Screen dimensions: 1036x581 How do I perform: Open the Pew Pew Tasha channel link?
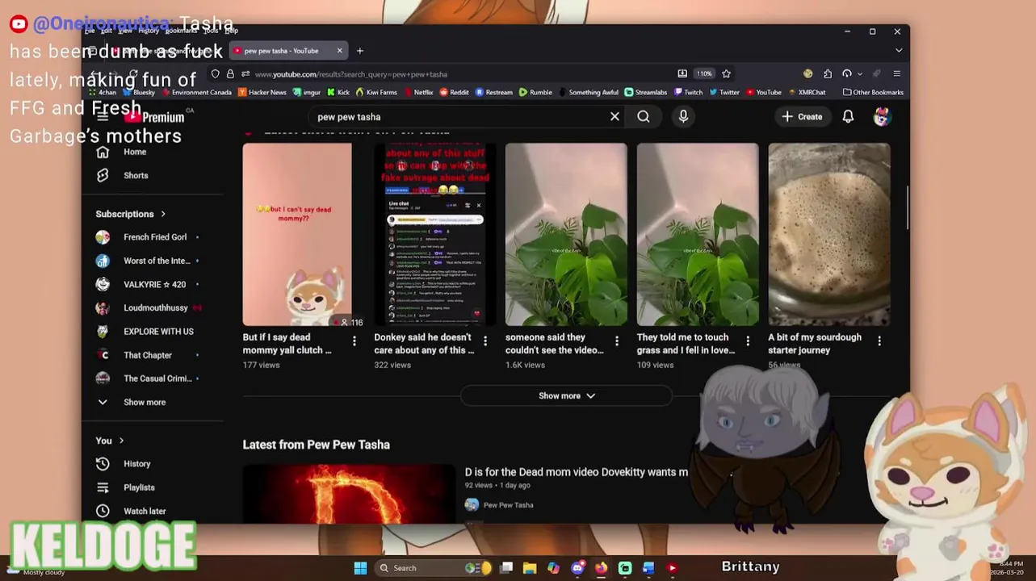(508, 505)
